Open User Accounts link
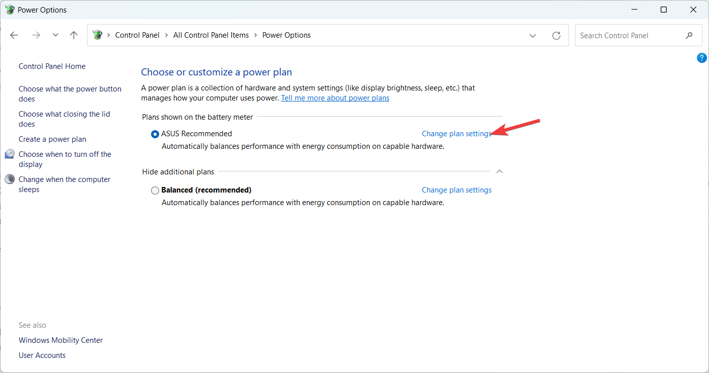The image size is (709, 373). (42, 355)
